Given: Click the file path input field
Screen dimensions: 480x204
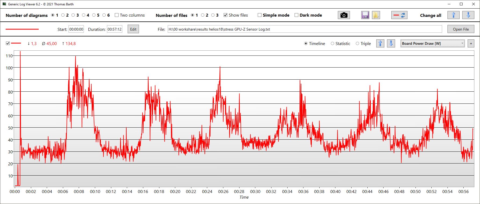Looking at the screenshot, I should 305,29.
